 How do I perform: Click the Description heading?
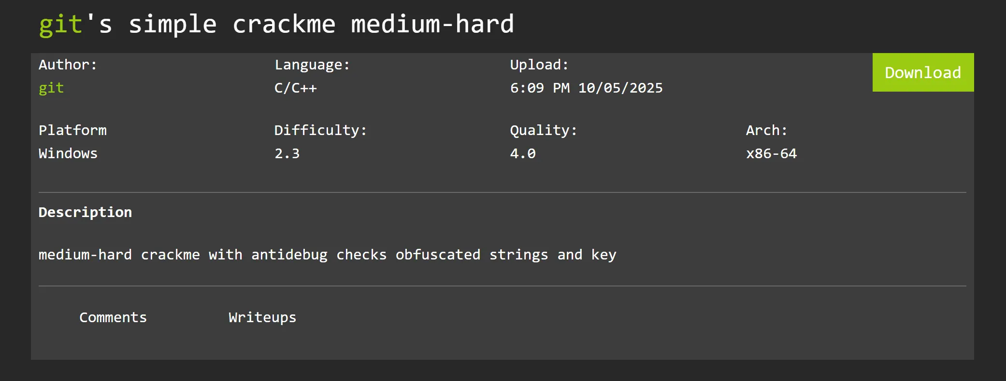click(85, 212)
